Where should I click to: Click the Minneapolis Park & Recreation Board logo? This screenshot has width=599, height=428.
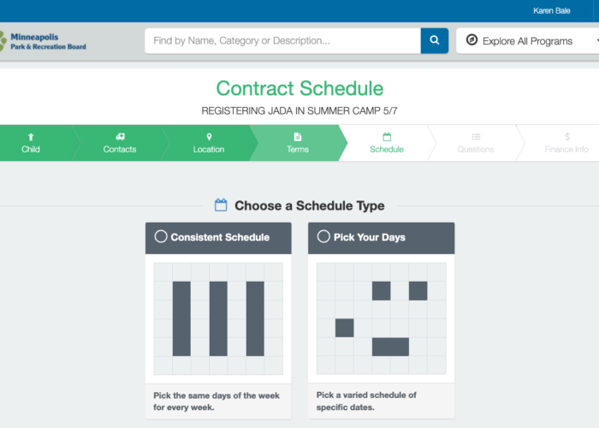pyautogui.click(x=43, y=41)
